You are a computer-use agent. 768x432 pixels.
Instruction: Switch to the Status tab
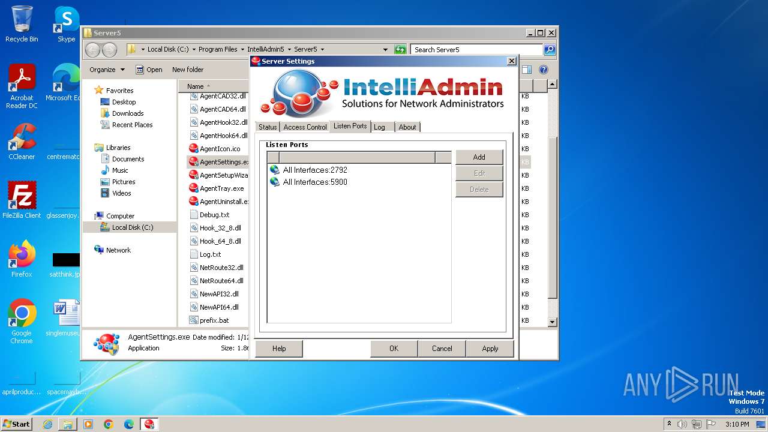[x=268, y=127]
